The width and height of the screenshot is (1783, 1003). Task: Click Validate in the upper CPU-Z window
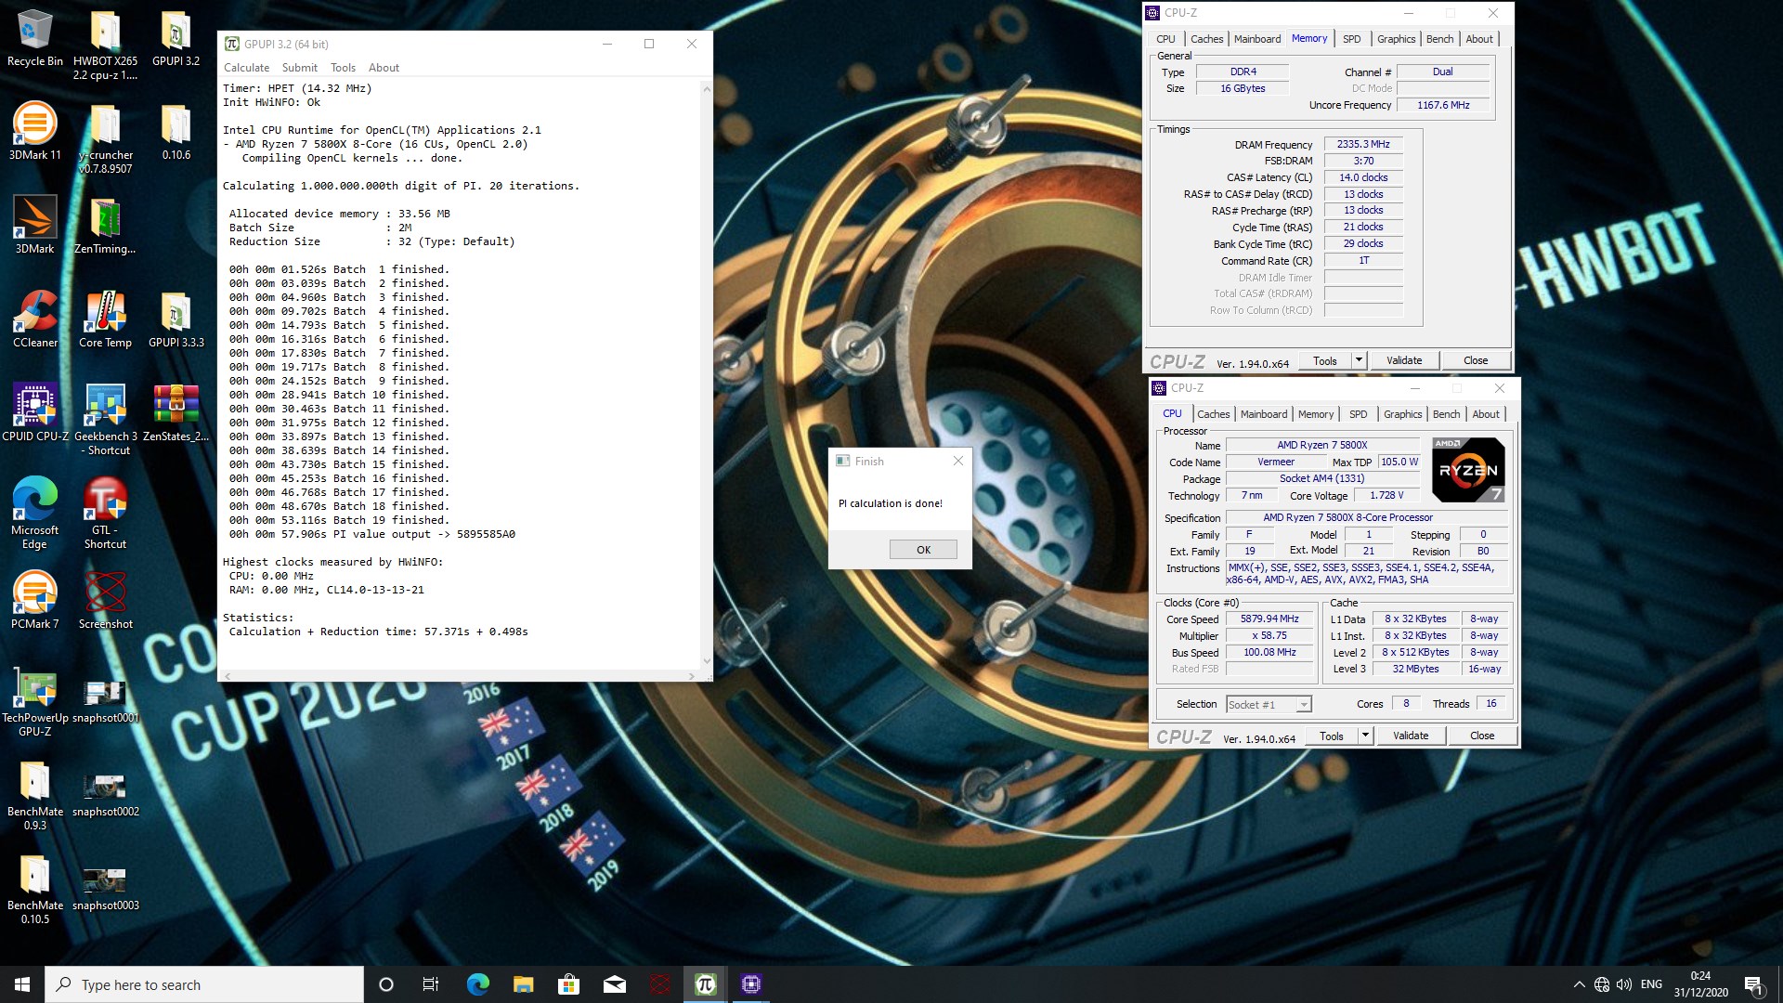click(1404, 360)
